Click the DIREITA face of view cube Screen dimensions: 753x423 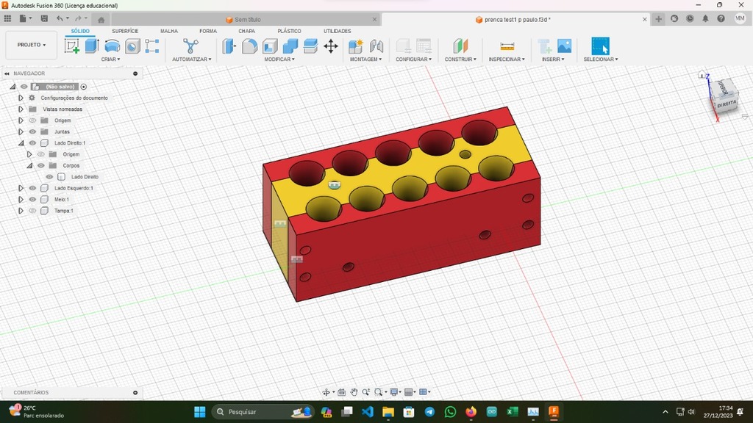[726, 104]
